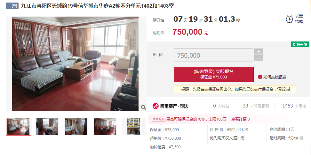Click the 二拍 tag before title
The height and width of the screenshot is (155, 311).
(12, 6)
